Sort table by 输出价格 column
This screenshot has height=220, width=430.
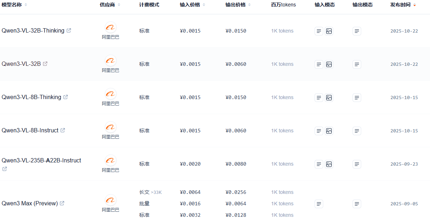tap(249, 5)
